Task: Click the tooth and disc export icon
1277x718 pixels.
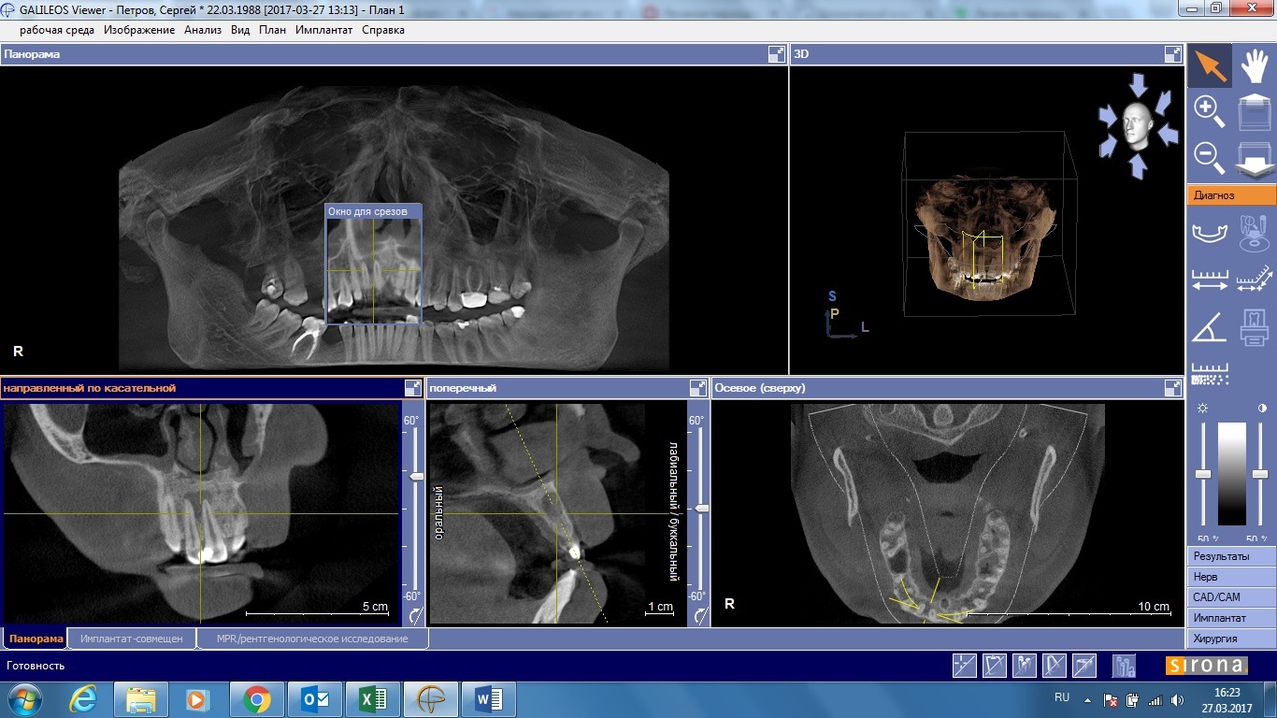Action: 1254,232
